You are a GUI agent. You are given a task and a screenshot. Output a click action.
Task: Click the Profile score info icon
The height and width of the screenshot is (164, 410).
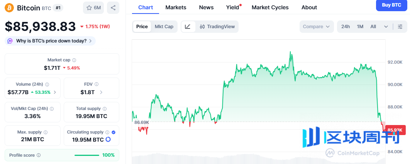(39, 155)
